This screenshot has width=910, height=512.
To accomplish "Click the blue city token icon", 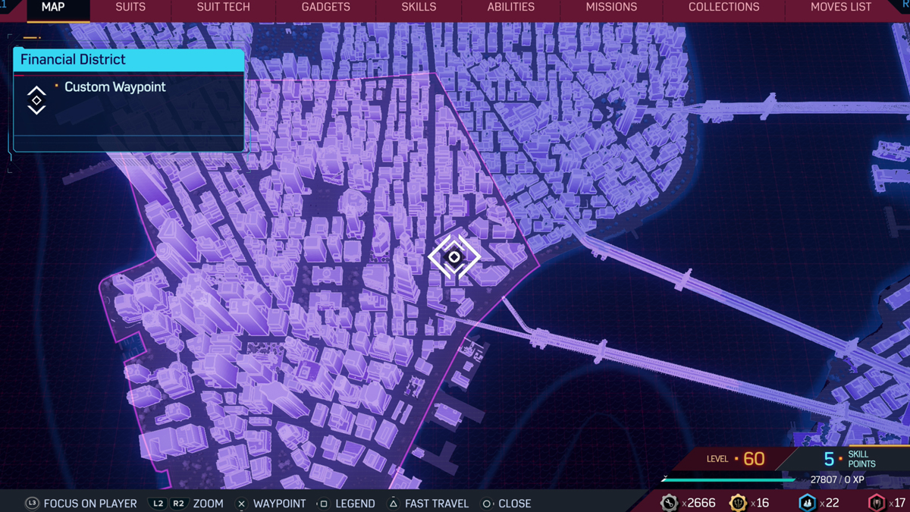I will [x=807, y=503].
